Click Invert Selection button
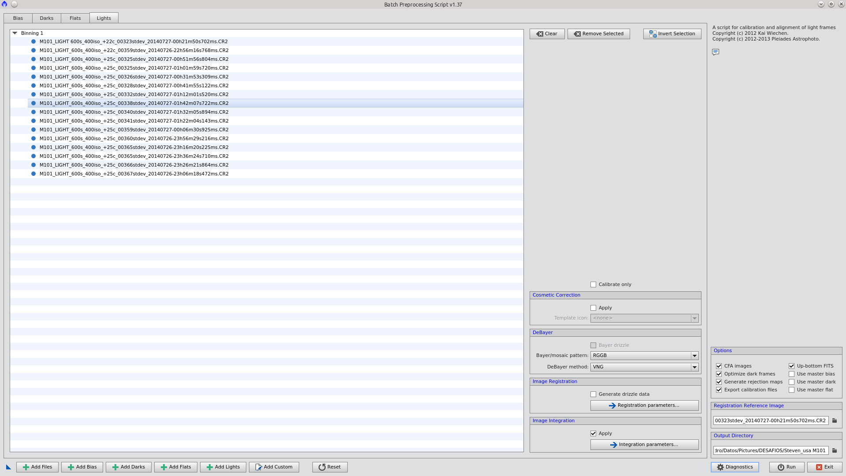Screen dimensions: 846x476 (672, 34)
